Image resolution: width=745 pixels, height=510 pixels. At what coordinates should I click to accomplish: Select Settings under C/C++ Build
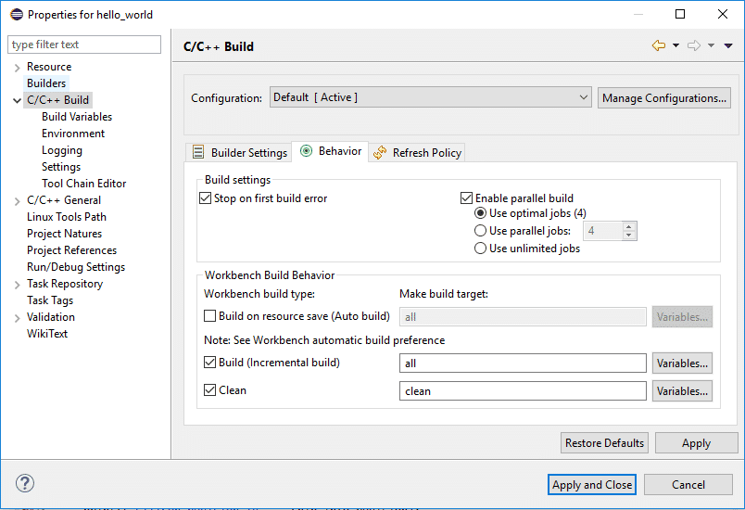(61, 167)
